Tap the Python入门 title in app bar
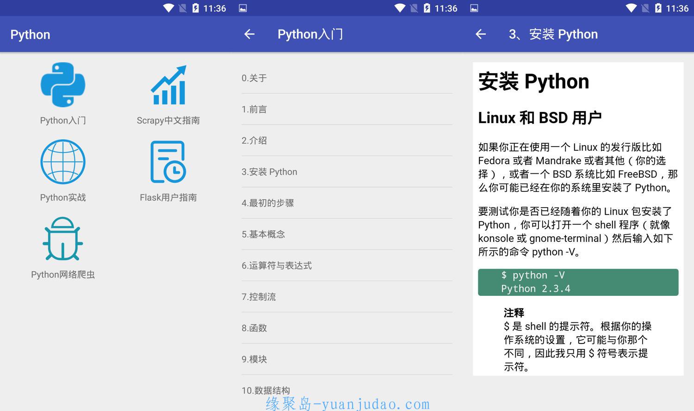694x411 pixels. point(310,34)
